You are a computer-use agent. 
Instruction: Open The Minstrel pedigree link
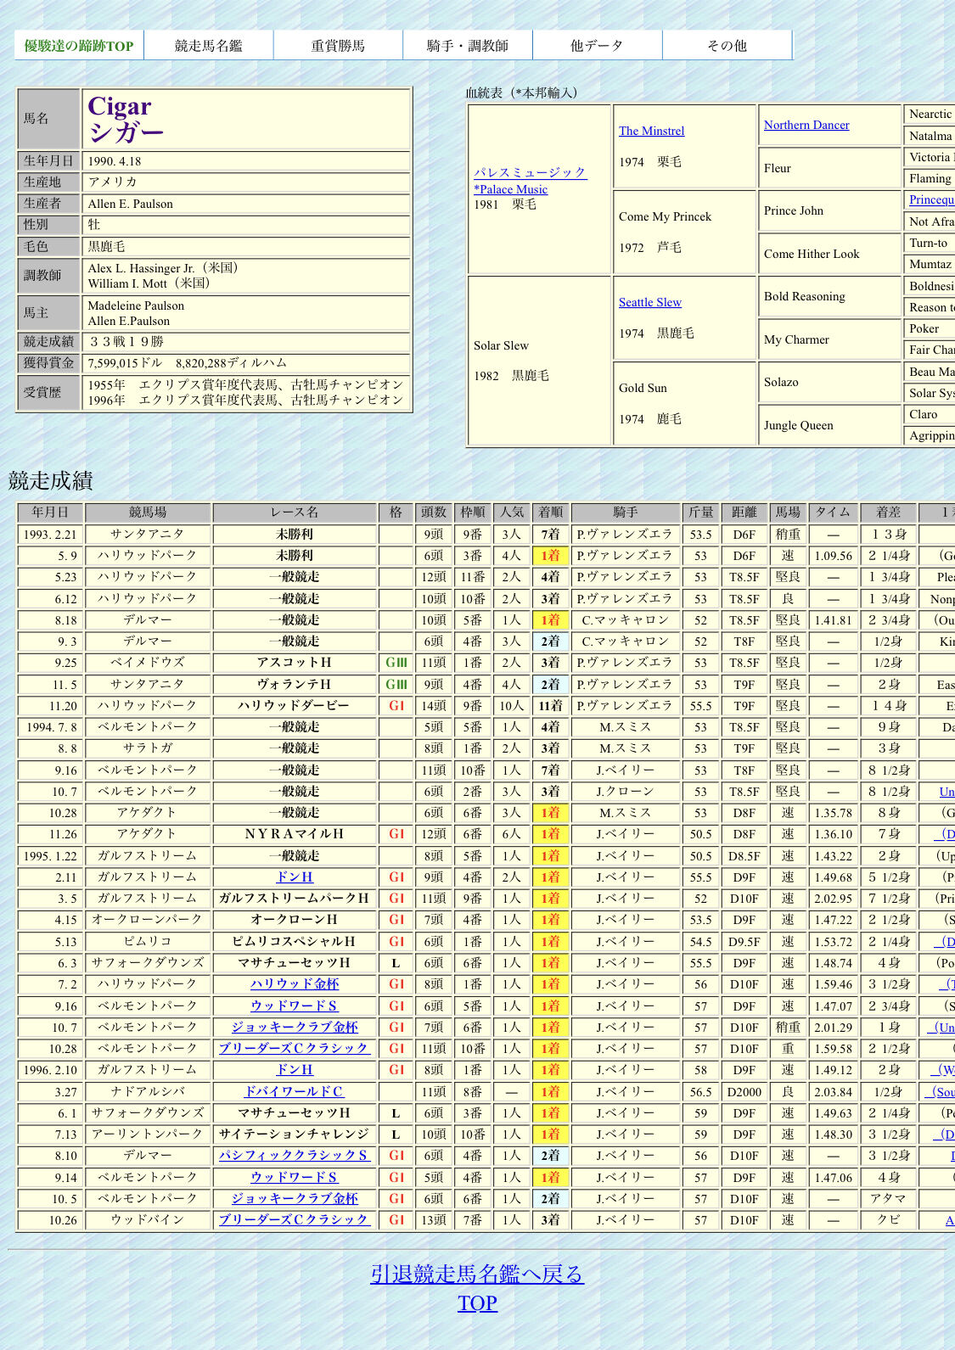tap(651, 131)
